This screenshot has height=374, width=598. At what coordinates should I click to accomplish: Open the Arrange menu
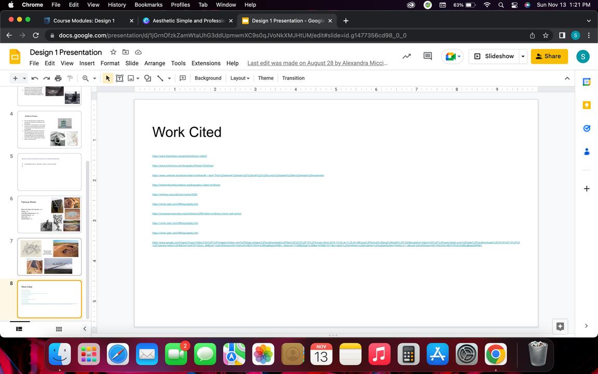point(155,63)
